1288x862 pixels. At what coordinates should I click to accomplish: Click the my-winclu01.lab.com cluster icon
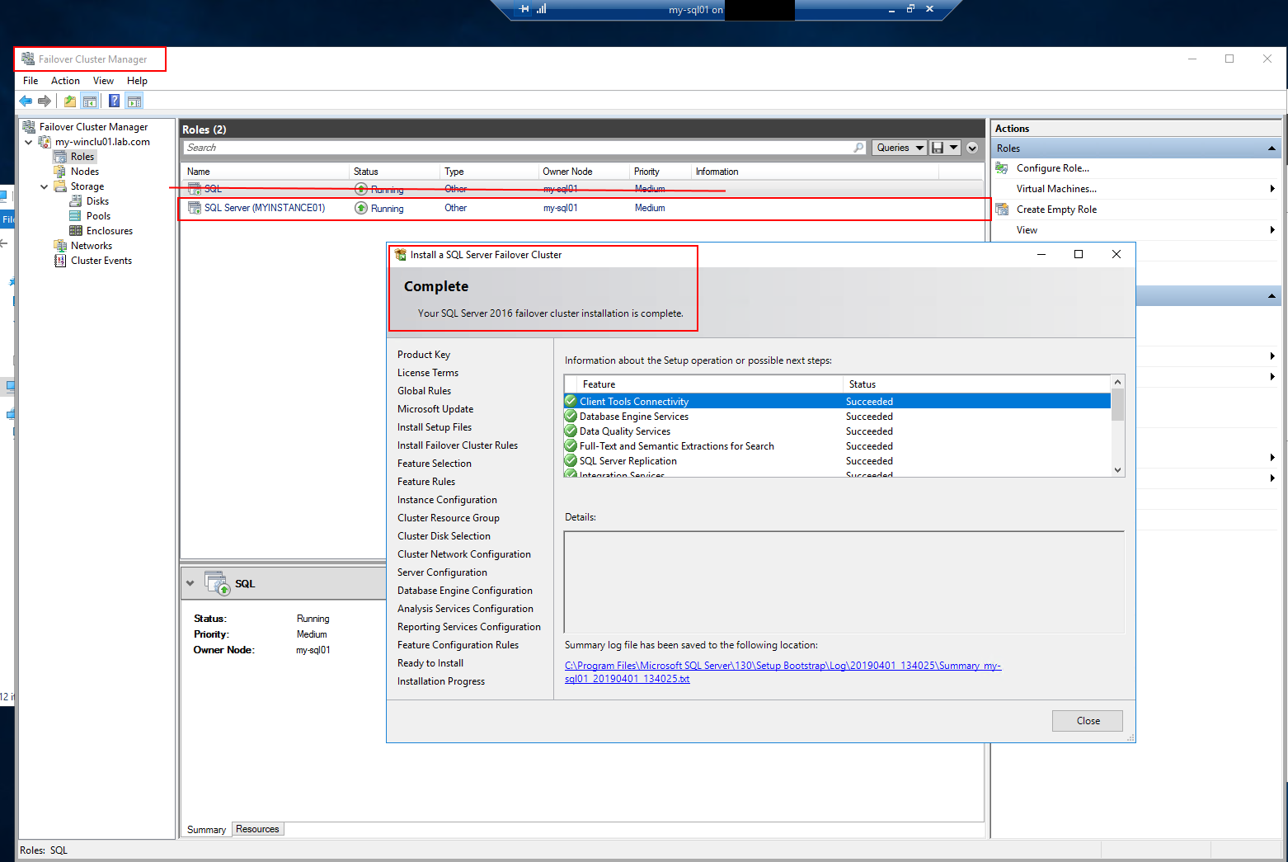[45, 142]
